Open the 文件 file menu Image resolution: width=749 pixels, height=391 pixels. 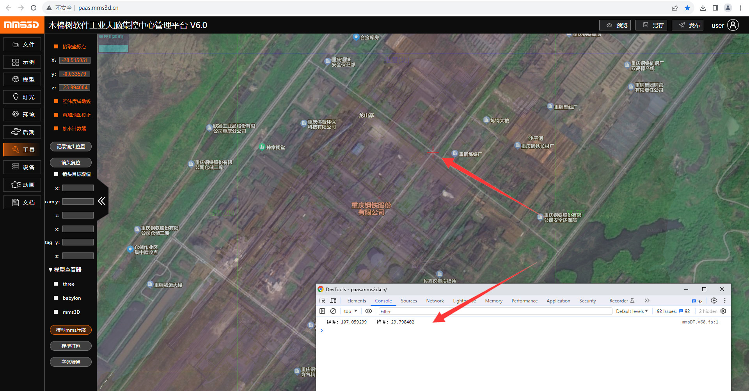click(x=22, y=44)
